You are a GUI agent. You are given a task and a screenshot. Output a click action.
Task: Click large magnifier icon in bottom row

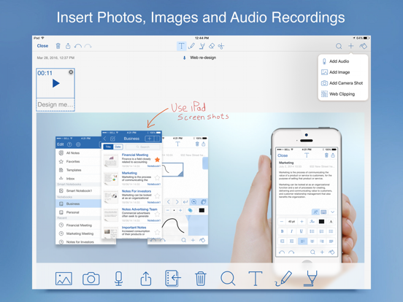pos(228,279)
